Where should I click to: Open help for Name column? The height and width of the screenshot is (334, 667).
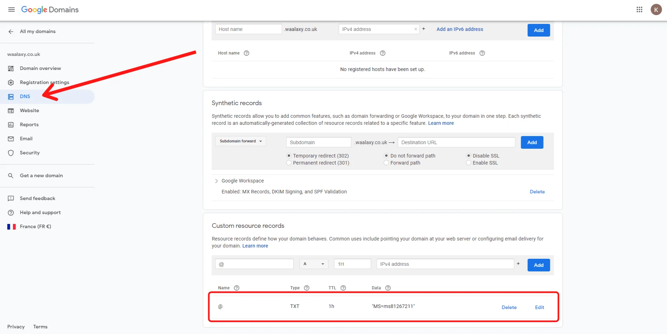click(x=237, y=288)
